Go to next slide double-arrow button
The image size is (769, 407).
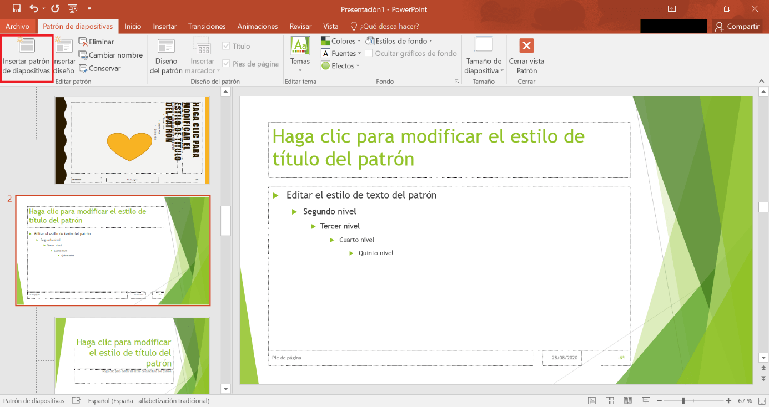coord(763,379)
